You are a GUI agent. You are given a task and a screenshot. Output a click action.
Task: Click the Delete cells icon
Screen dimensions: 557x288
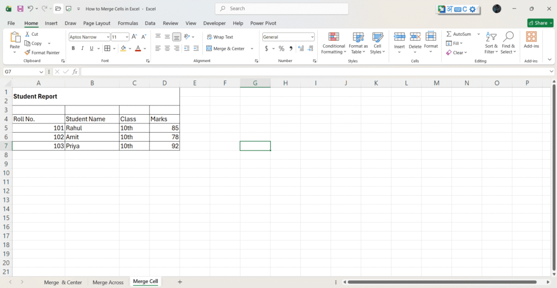click(415, 36)
